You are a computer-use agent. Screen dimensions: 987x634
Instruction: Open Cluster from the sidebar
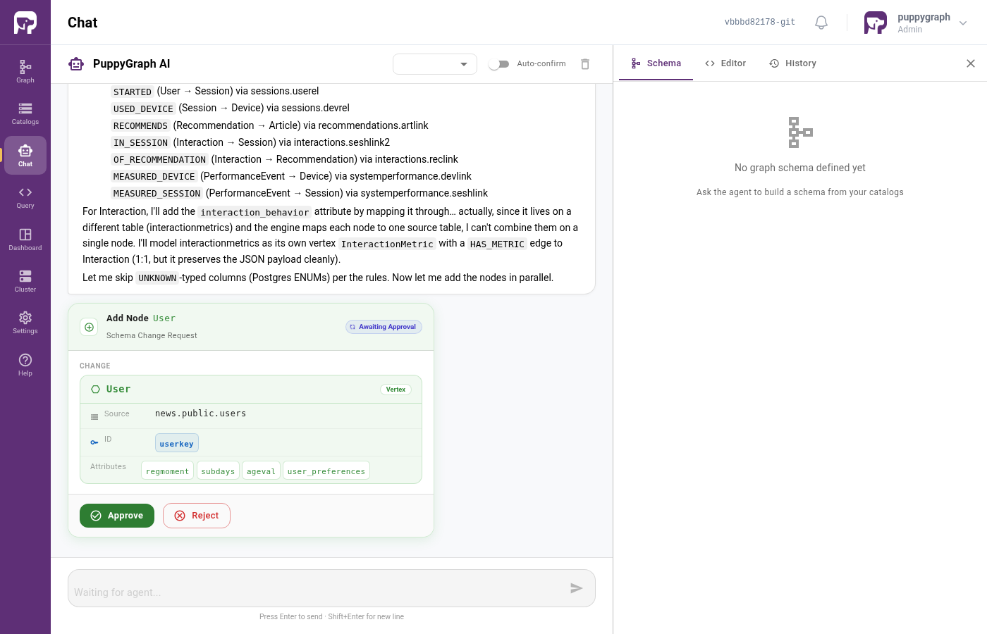(25, 281)
